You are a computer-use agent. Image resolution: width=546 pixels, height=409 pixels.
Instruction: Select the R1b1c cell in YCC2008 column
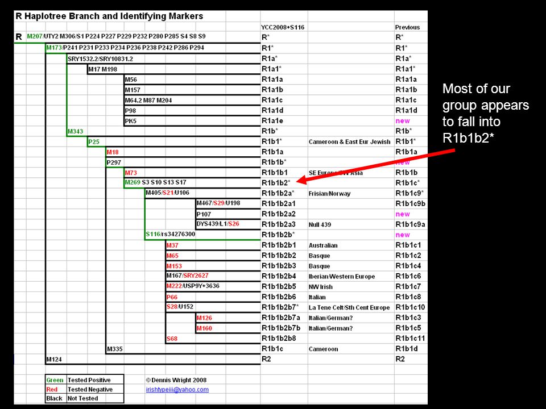pyautogui.click(x=272, y=349)
